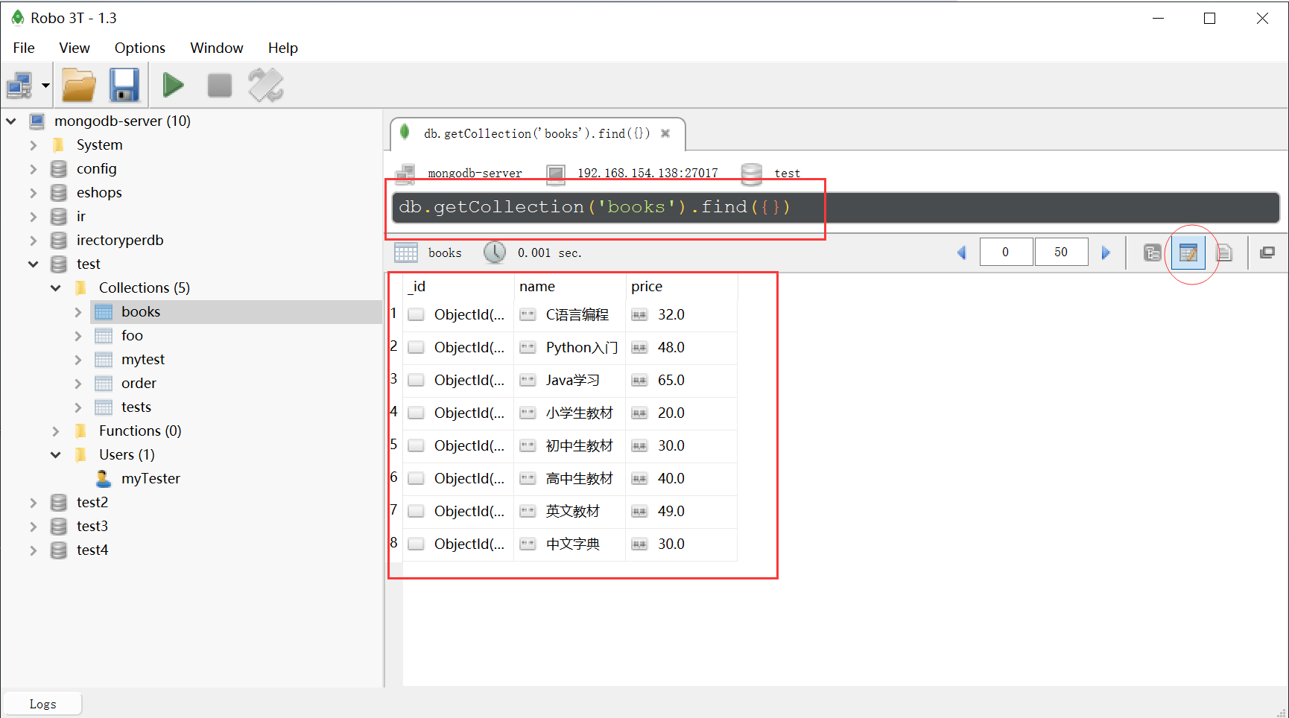Image resolution: width=1289 pixels, height=718 pixels.
Task: Open the Options menu
Action: [x=140, y=48]
